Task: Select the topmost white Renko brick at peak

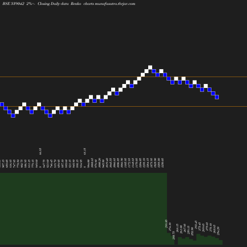Action: coord(150,67)
